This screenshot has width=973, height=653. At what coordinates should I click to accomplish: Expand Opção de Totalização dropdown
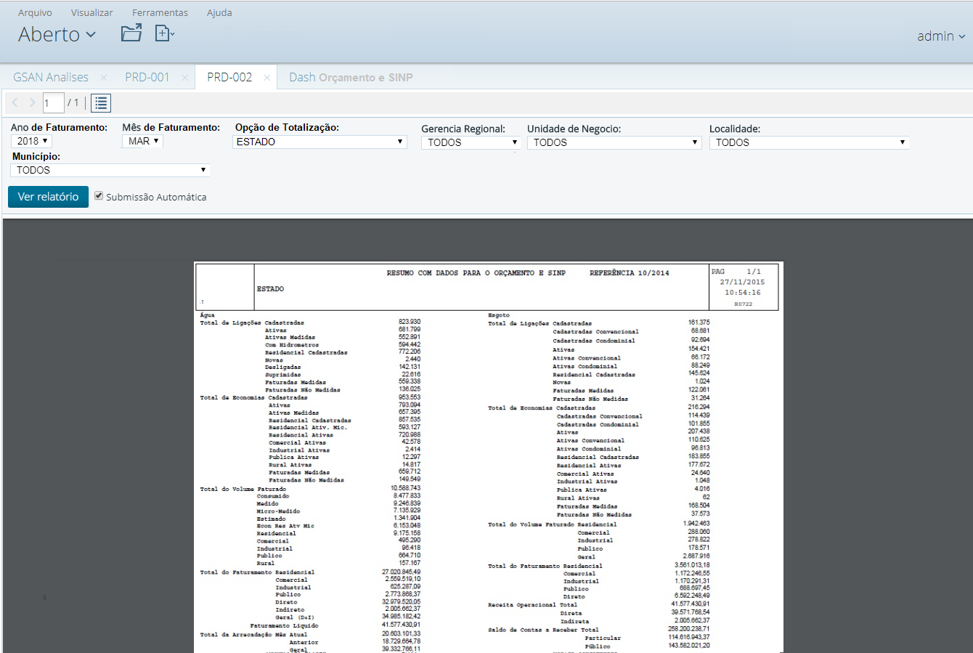[x=320, y=142]
